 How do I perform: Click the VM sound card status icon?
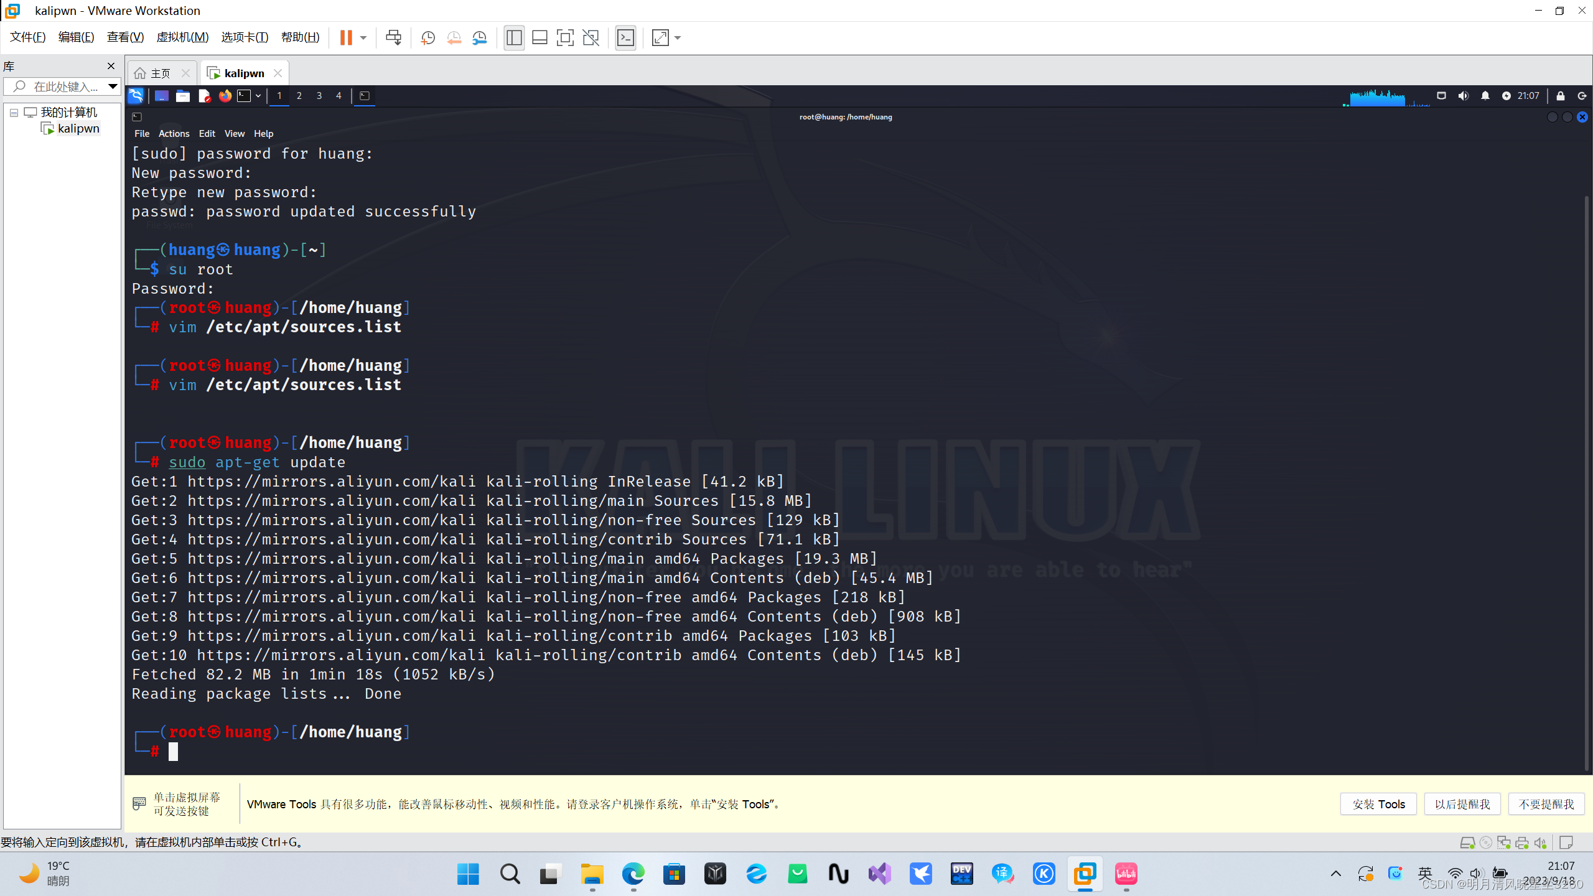click(x=1540, y=842)
